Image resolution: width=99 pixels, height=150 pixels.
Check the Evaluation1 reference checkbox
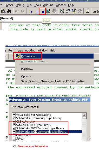(14, 135)
